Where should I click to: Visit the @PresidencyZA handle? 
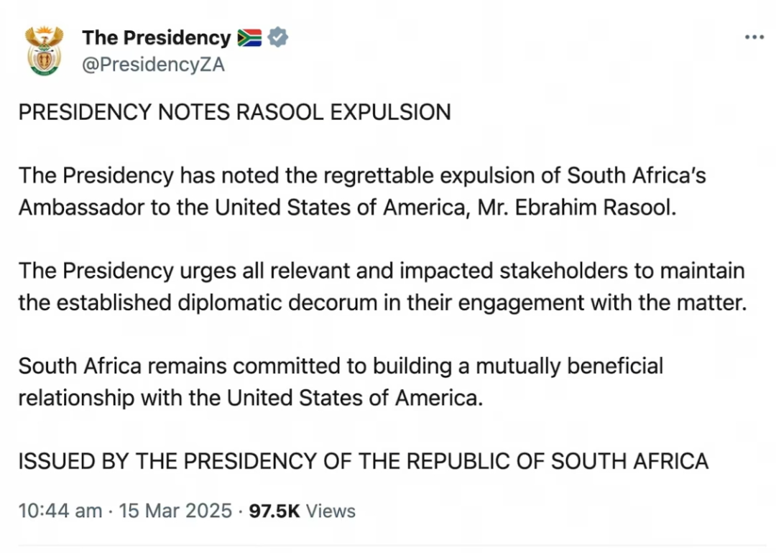pos(153,65)
